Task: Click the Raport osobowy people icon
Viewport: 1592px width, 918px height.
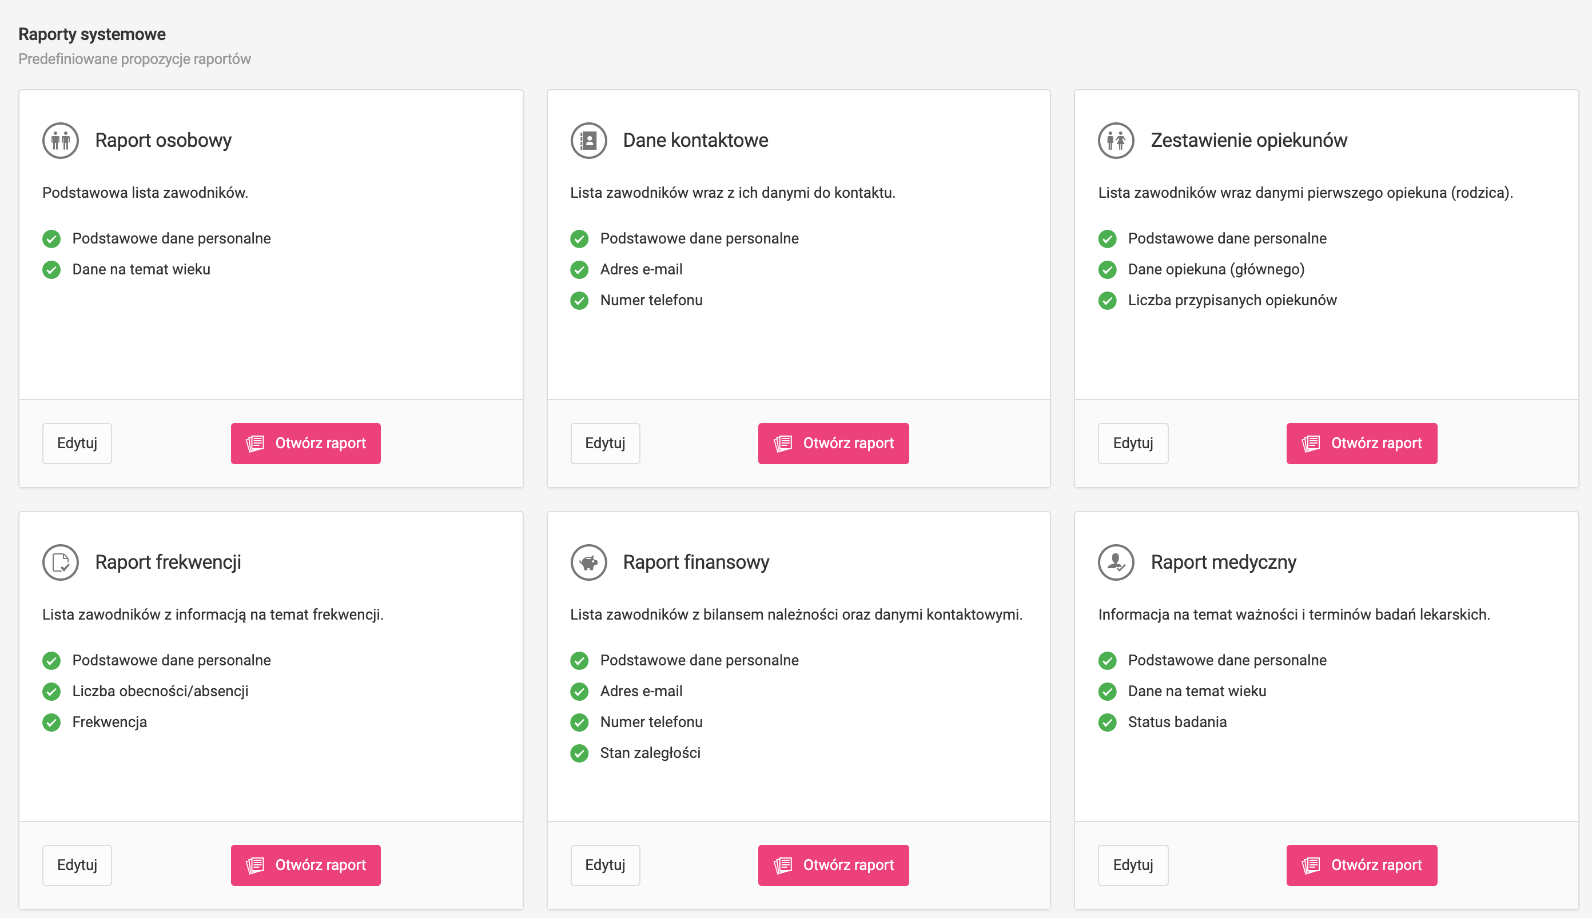Action: point(61,140)
